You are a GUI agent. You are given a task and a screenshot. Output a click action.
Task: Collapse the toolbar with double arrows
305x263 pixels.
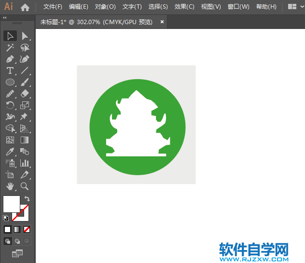coord(5,17)
